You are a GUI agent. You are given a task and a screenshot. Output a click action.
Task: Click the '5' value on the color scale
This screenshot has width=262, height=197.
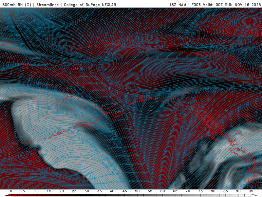[24, 191]
